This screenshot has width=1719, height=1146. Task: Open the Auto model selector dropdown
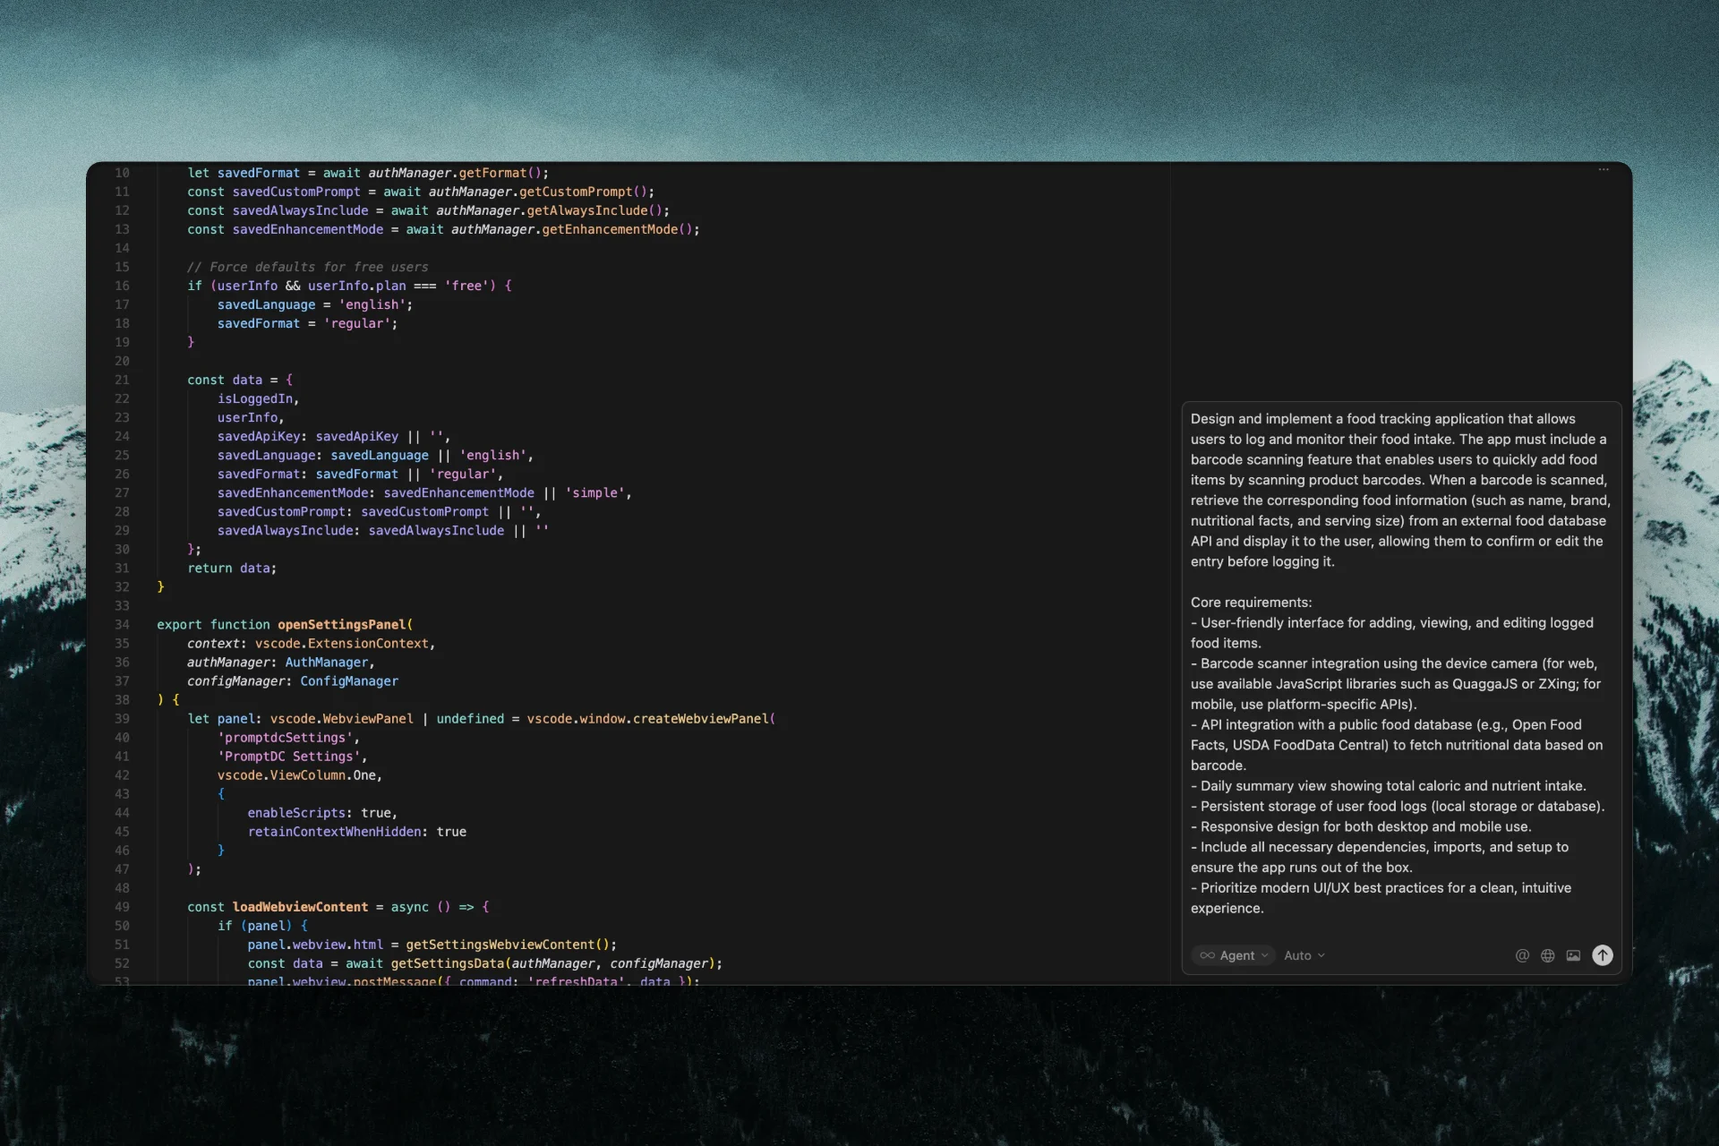tap(1298, 955)
